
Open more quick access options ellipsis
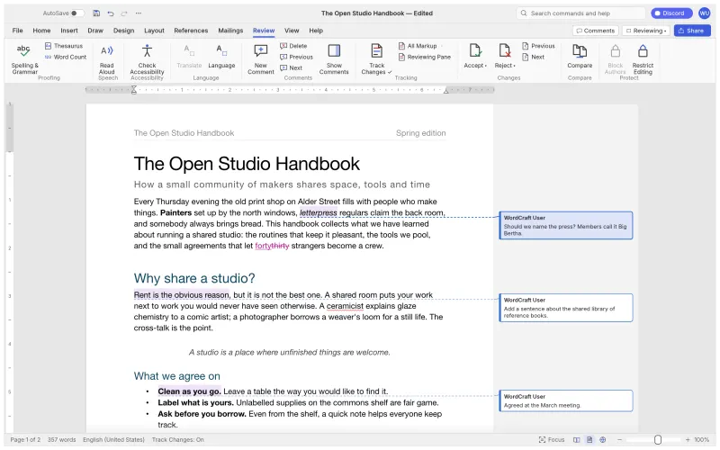139,13
